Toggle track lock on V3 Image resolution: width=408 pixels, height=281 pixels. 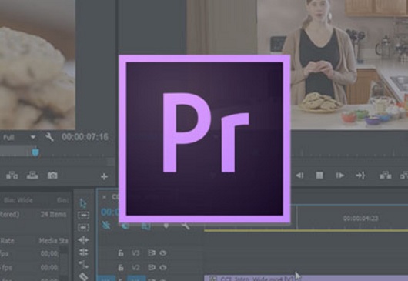point(120,253)
